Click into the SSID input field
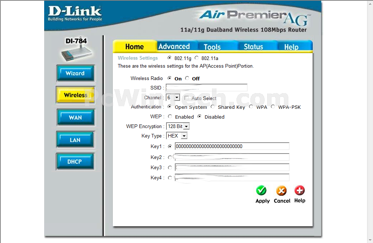This screenshot has height=243, width=373. 207,87
